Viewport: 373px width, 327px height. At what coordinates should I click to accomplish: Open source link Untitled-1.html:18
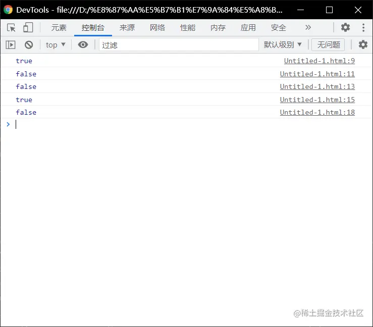(317, 112)
